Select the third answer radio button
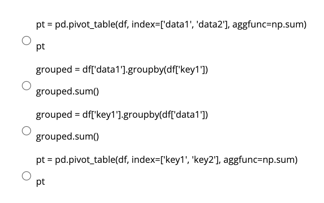The image size is (324, 203). [26, 131]
